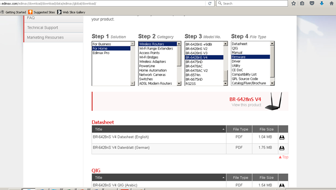Select ADSL Modem Routers category

tap(158, 83)
